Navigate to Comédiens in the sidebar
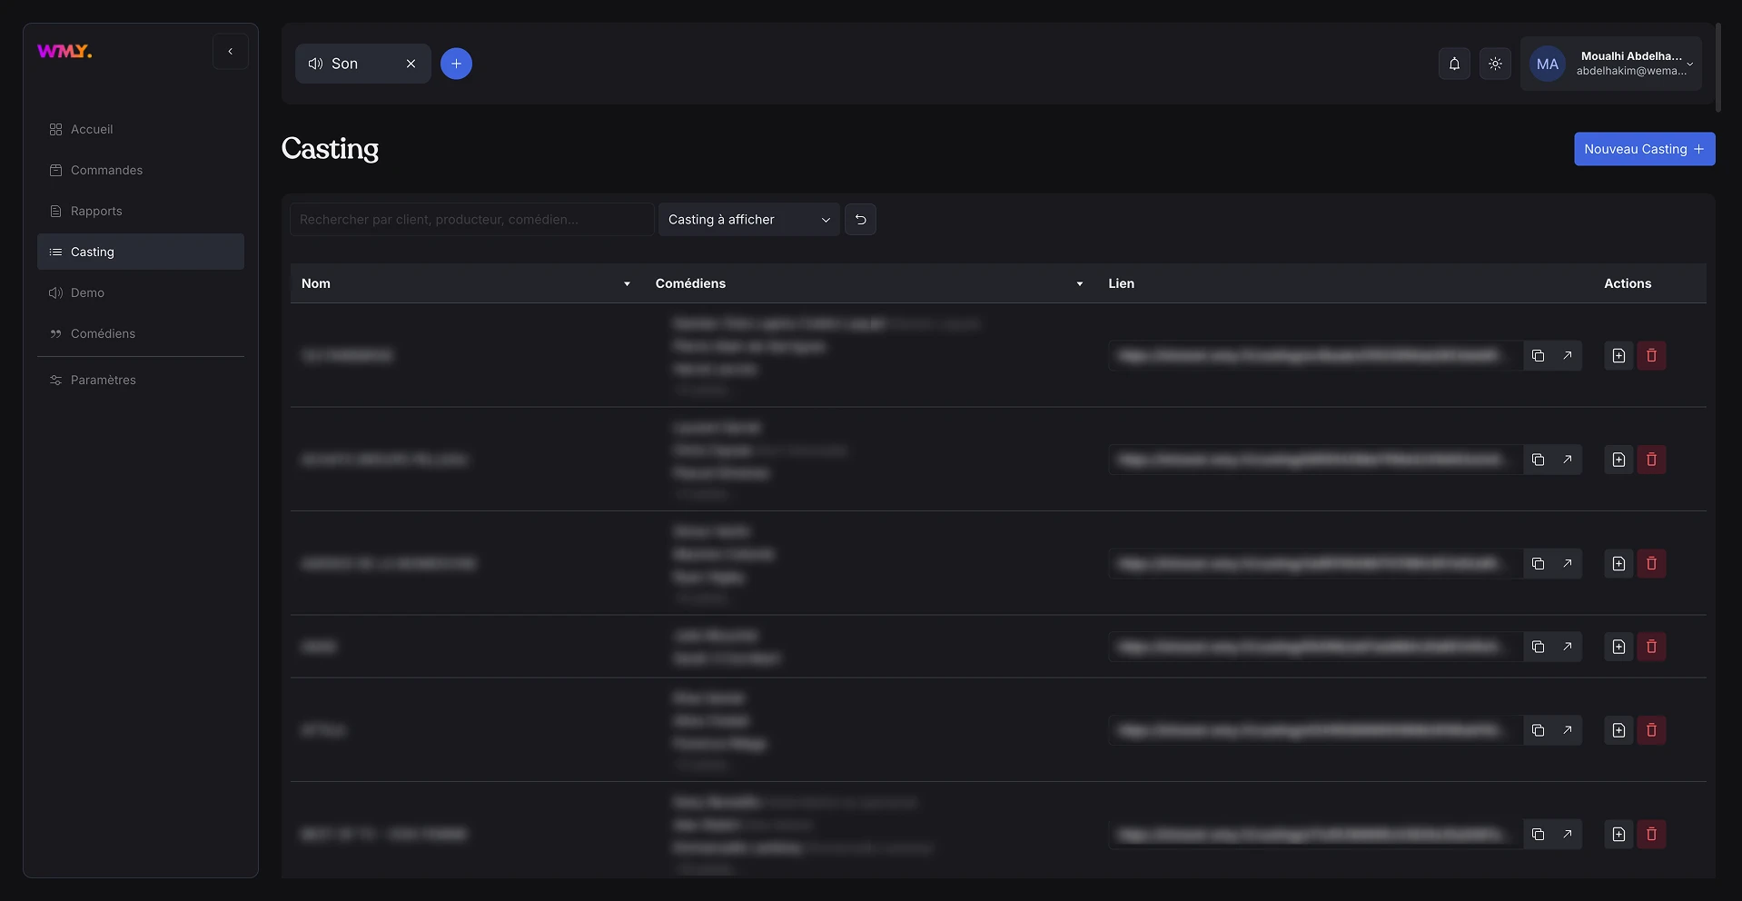Image resolution: width=1742 pixels, height=901 pixels. 141,333
